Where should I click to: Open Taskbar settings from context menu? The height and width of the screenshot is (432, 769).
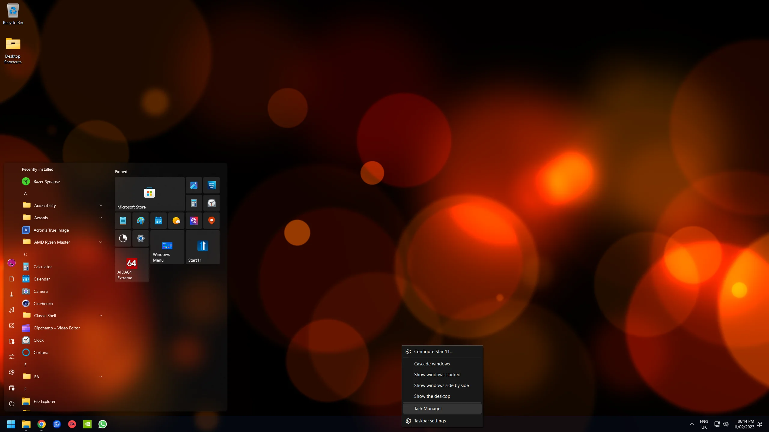coord(442,421)
